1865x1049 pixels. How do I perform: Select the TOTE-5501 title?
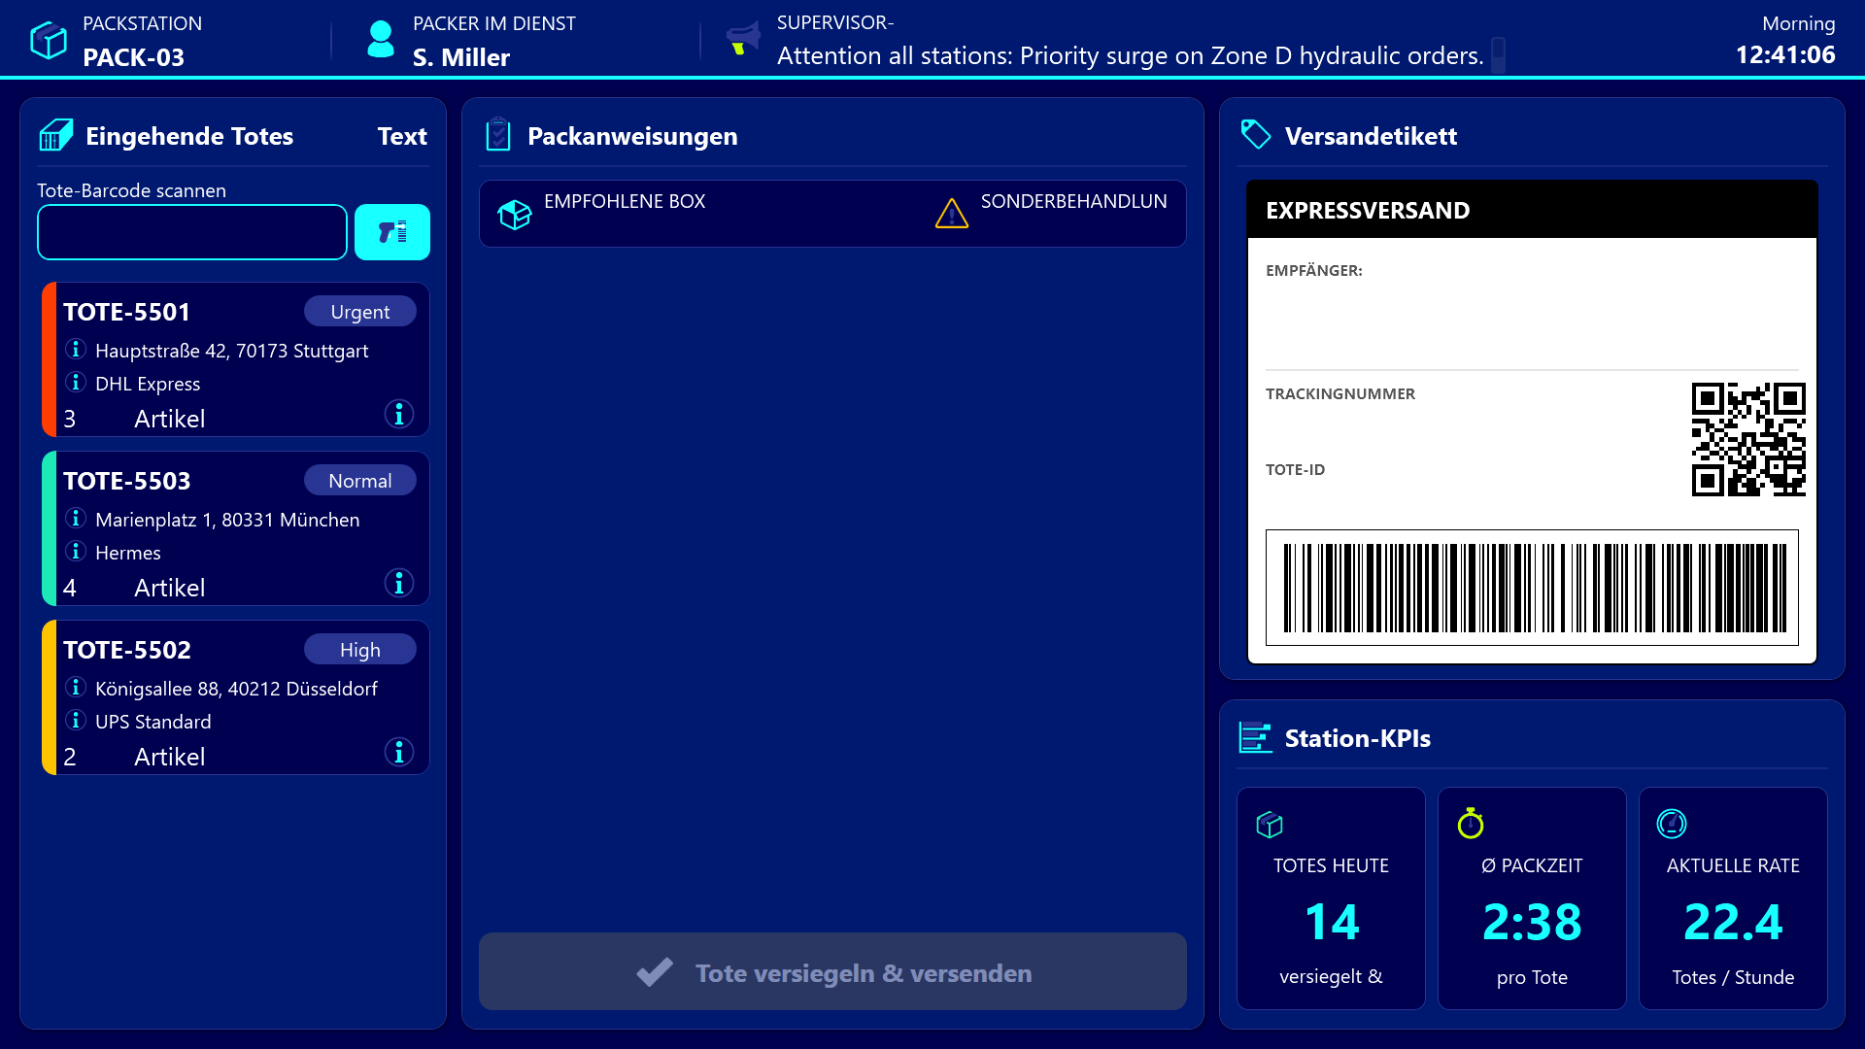click(126, 312)
